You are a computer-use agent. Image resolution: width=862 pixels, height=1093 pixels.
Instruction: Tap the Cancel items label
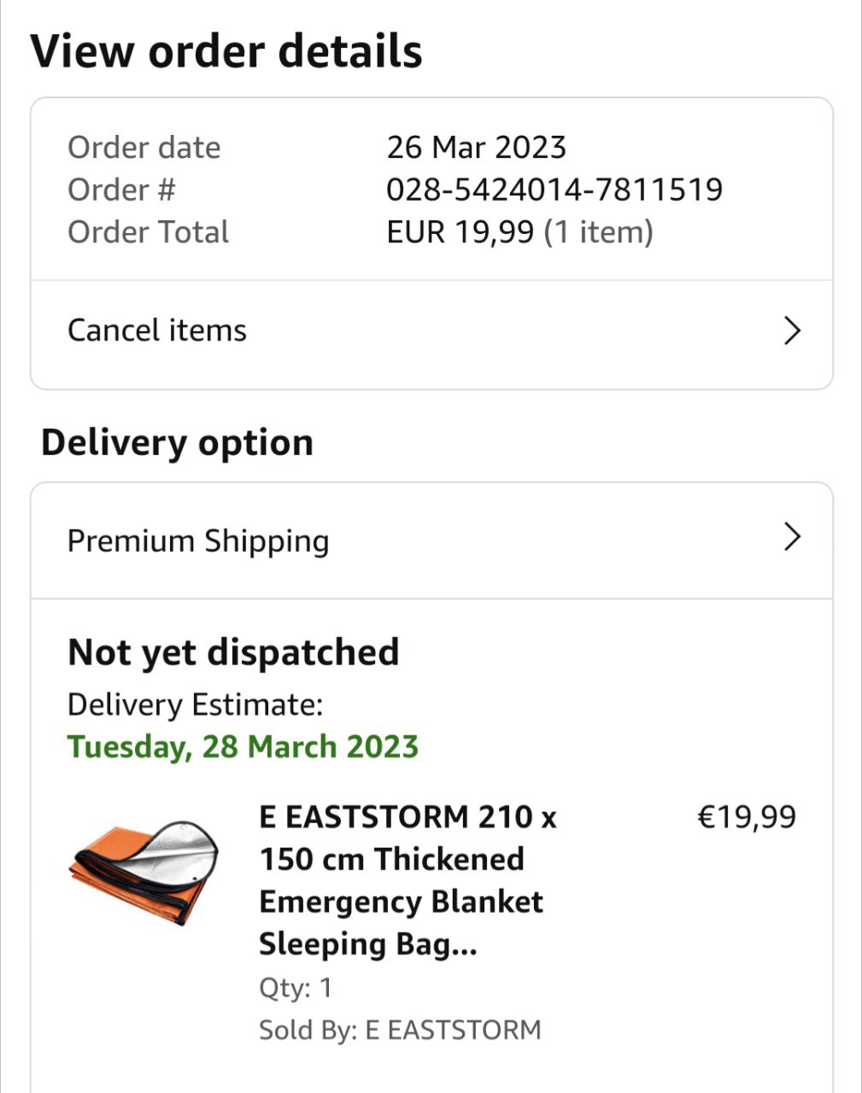157,330
